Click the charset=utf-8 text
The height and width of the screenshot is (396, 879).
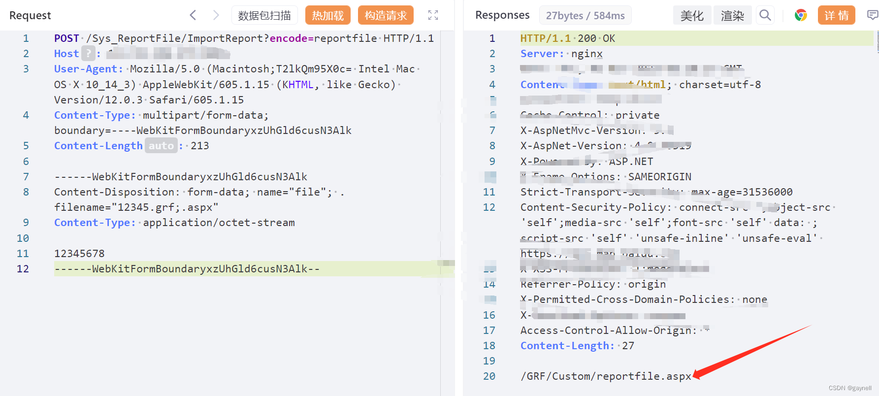tap(720, 85)
